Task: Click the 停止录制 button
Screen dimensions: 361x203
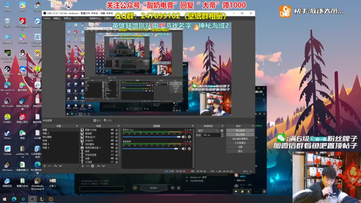Action: click(x=240, y=134)
